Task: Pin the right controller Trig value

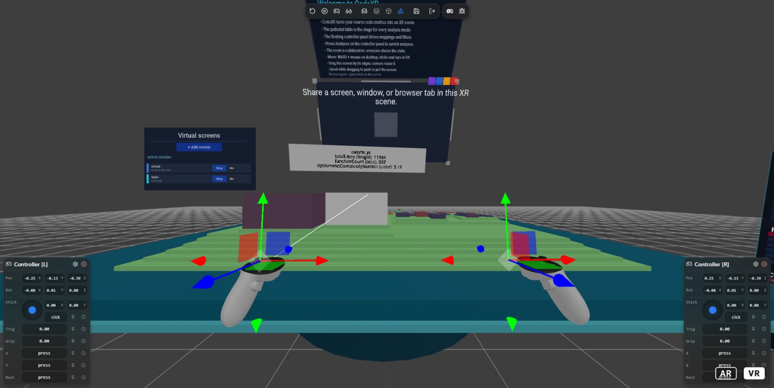Action: click(754, 329)
